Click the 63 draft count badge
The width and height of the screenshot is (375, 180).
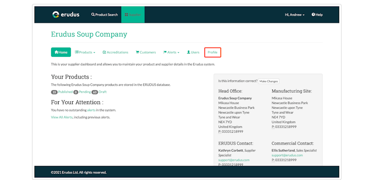(95, 92)
